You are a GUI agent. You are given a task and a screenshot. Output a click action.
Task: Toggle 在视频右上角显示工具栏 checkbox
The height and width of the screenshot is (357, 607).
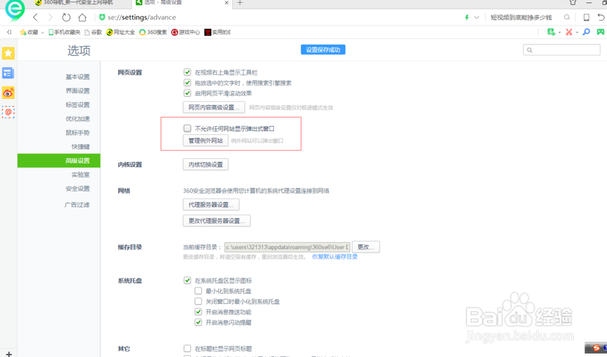pos(188,72)
